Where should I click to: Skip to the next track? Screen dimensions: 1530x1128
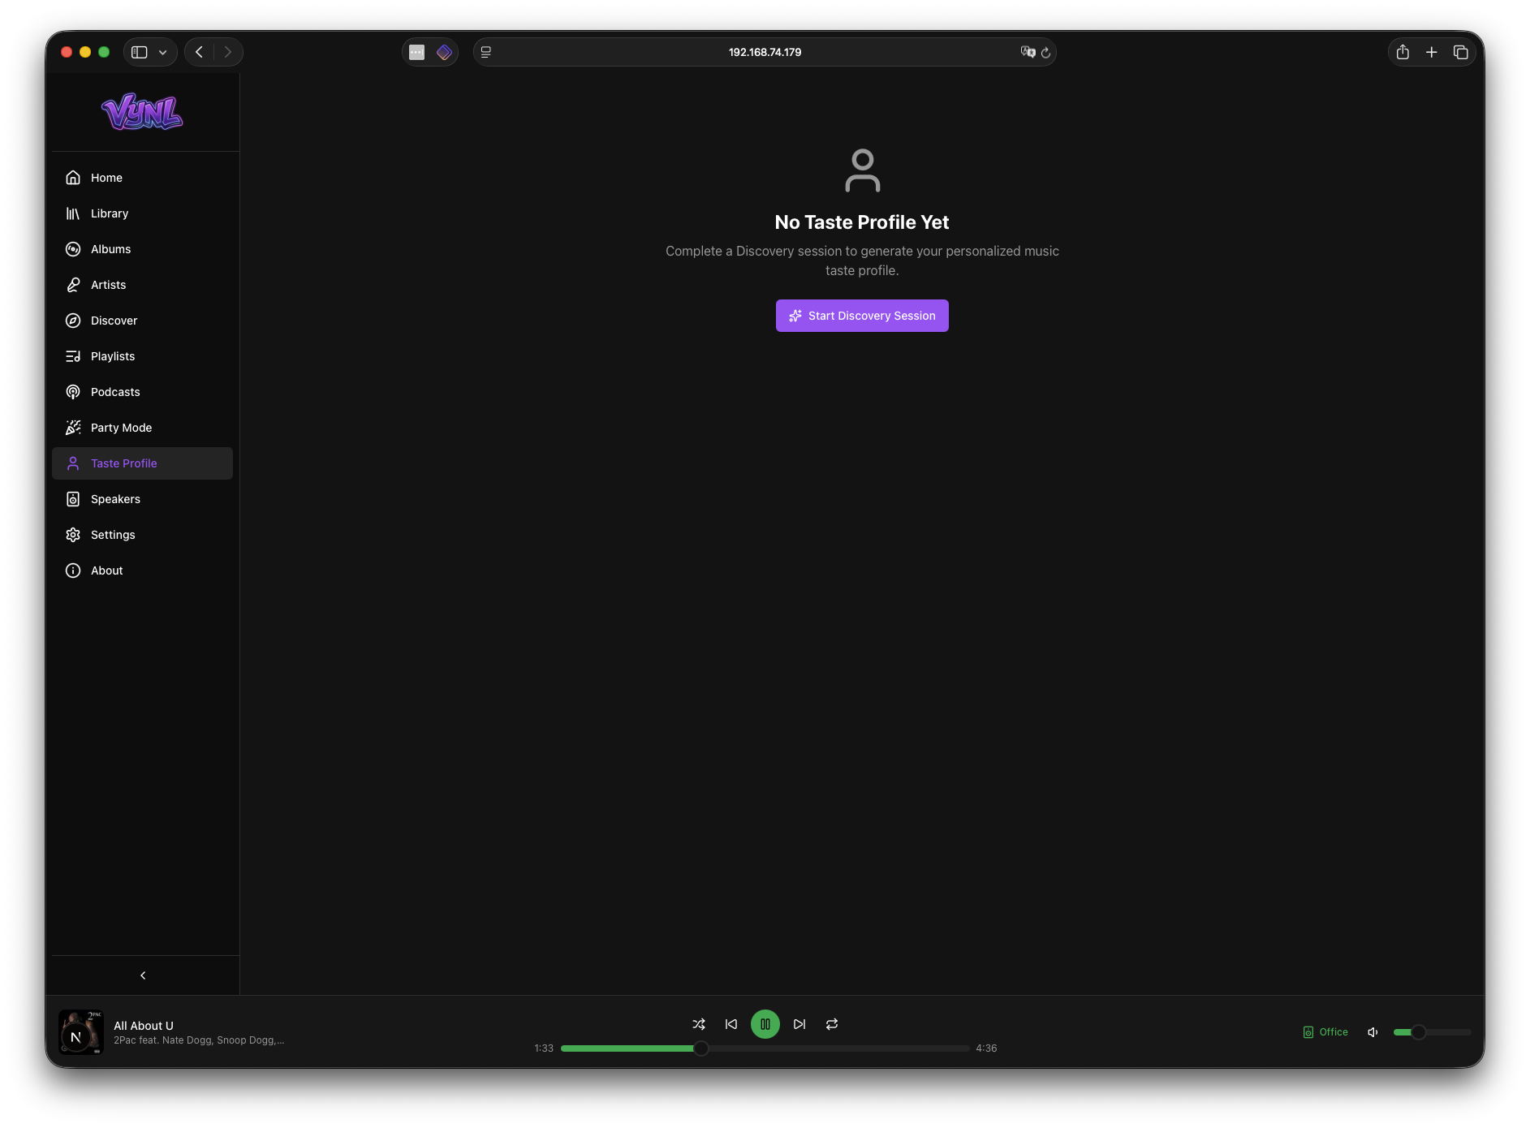pyautogui.click(x=799, y=1024)
